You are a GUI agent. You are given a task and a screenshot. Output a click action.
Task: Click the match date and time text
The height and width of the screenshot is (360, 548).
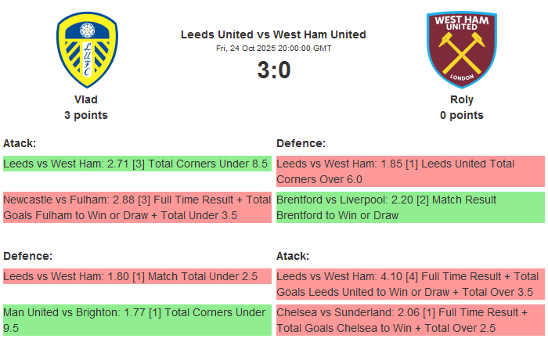[x=273, y=49]
